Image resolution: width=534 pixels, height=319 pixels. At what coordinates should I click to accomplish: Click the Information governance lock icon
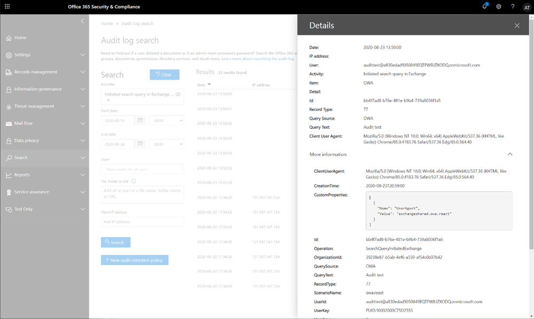9,89
